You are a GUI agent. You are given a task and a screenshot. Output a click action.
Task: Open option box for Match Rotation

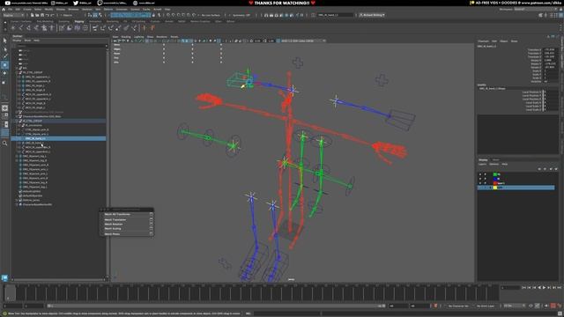(151, 224)
